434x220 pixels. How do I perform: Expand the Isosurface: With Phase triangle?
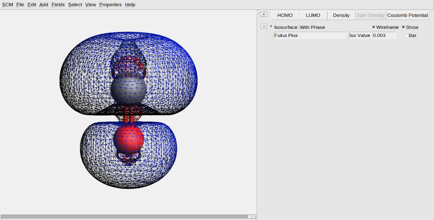(x=271, y=26)
